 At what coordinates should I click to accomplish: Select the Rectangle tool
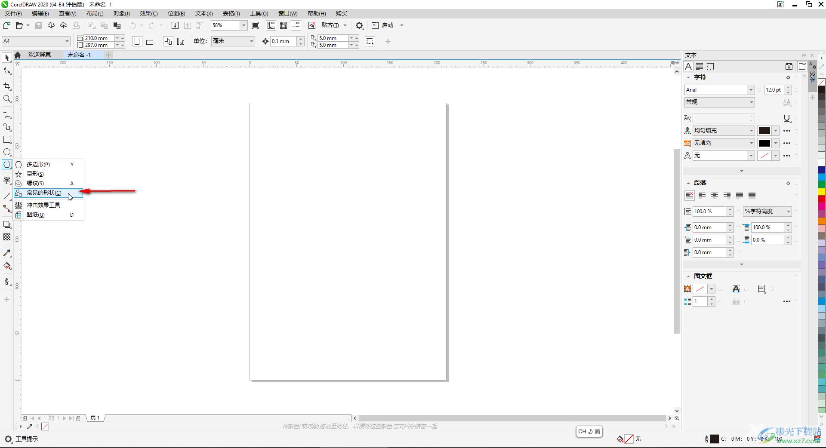click(x=7, y=140)
